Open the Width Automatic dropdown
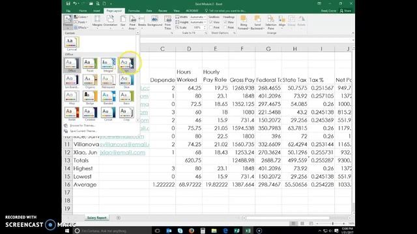The image size is (417, 234). [198, 17]
